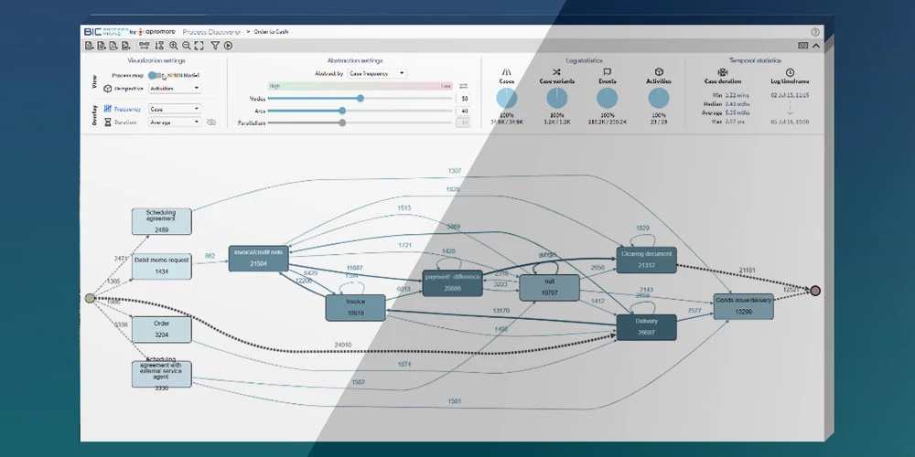Select the Order 3204 node
This screenshot has width=915, height=457.
point(162,329)
